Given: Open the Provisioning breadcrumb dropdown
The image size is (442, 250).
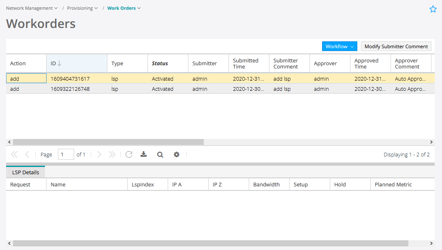Looking at the screenshot, I should point(96,8).
